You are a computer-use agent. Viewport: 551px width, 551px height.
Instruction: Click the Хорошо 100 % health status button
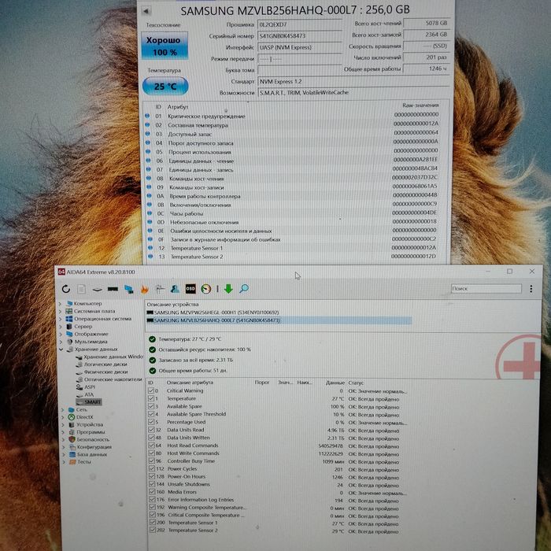pyautogui.click(x=165, y=46)
